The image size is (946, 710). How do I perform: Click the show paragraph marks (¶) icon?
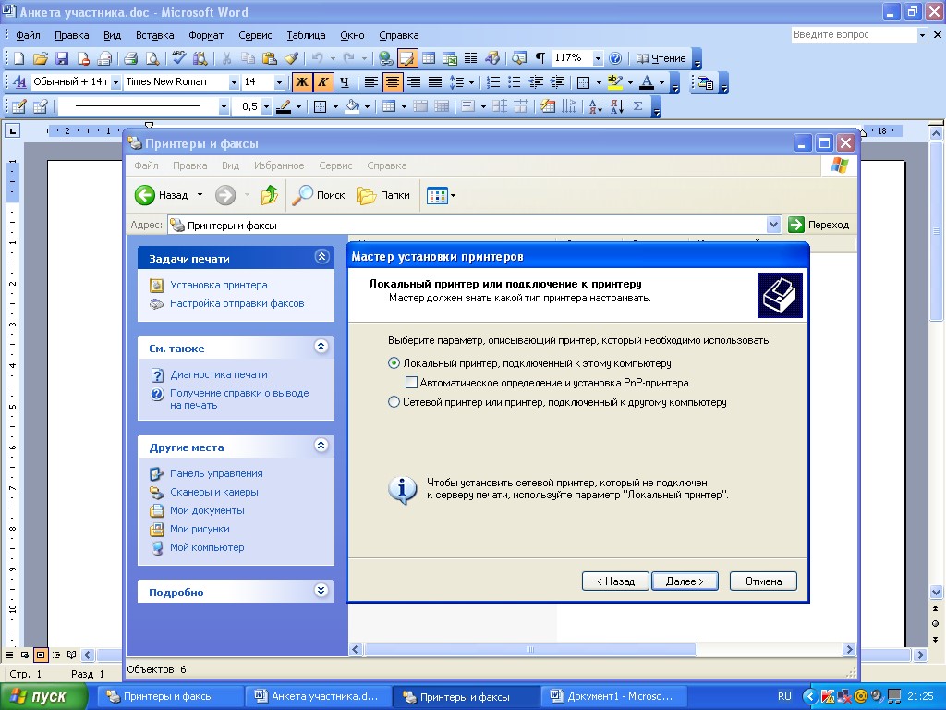pos(540,58)
